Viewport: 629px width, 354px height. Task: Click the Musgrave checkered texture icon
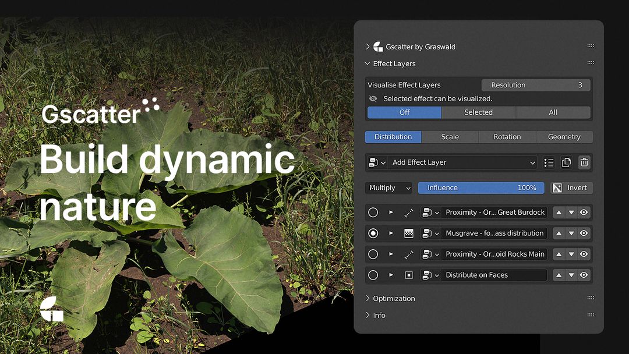click(x=409, y=233)
